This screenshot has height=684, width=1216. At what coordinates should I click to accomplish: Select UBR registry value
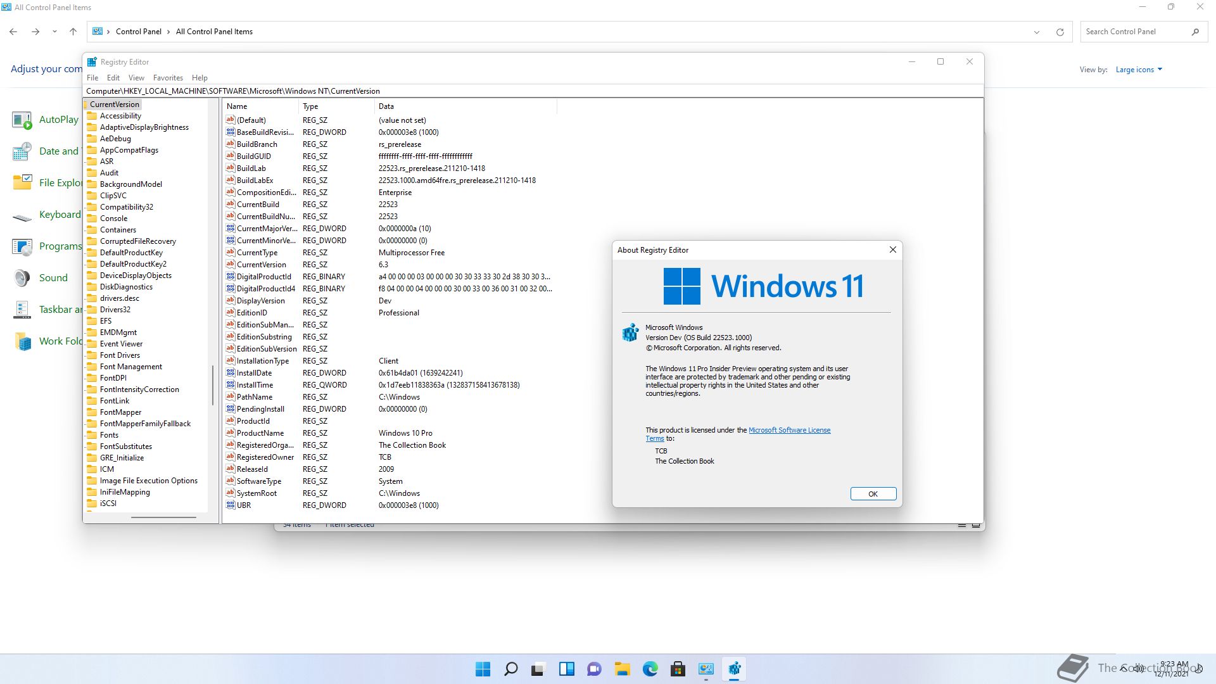tap(243, 505)
